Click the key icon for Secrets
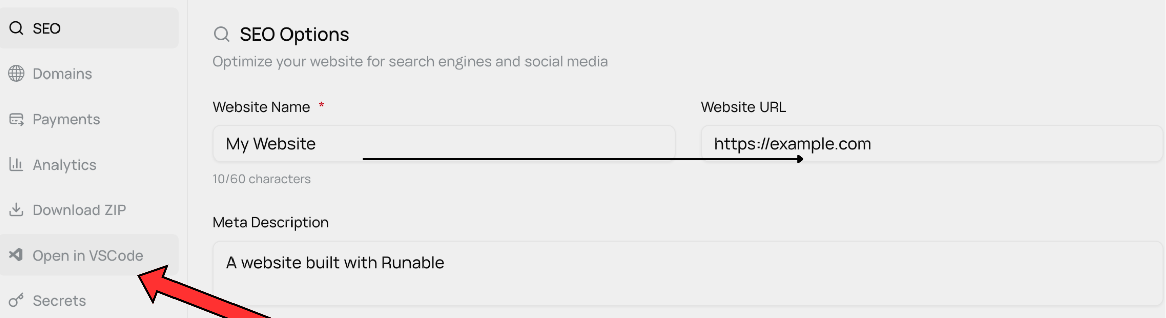Viewport: 1166px width, 318px height. click(x=16, y=300)
